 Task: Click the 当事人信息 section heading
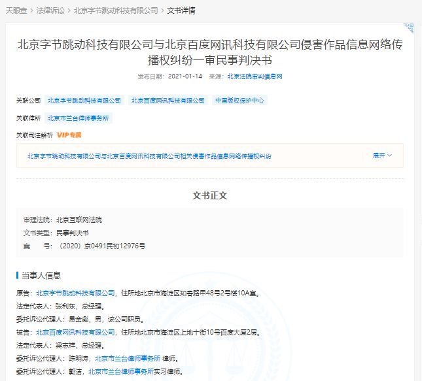point(41,276)
